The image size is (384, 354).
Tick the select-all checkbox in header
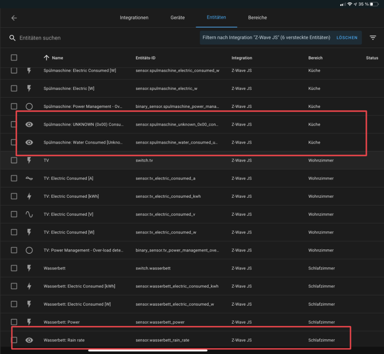point(14,58)
